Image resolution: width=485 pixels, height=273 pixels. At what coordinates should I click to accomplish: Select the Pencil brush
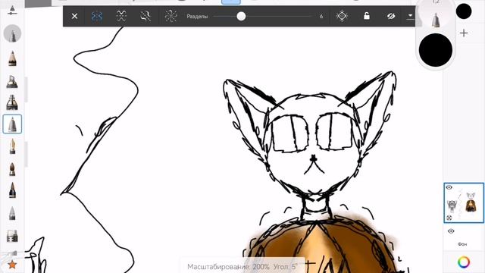click(x=12, y=58)
